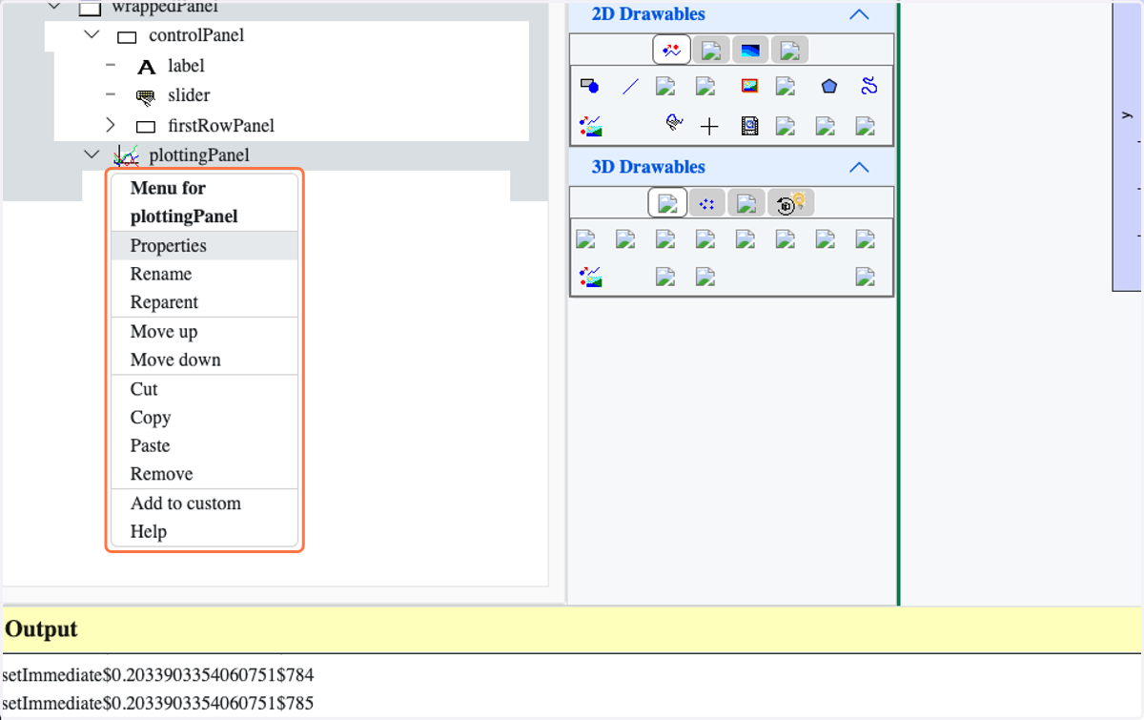The image size is (1144, 720).
Task: Click the plot icon beside plottingPanel
Action: click(126, 154)
